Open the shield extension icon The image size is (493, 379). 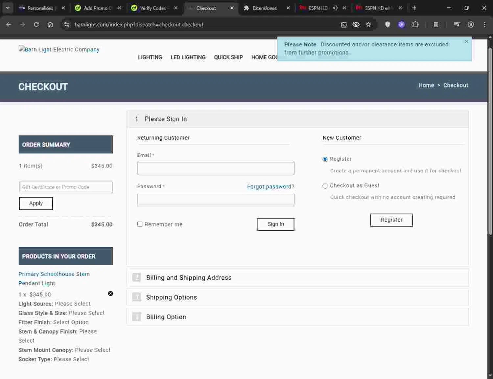387,24
